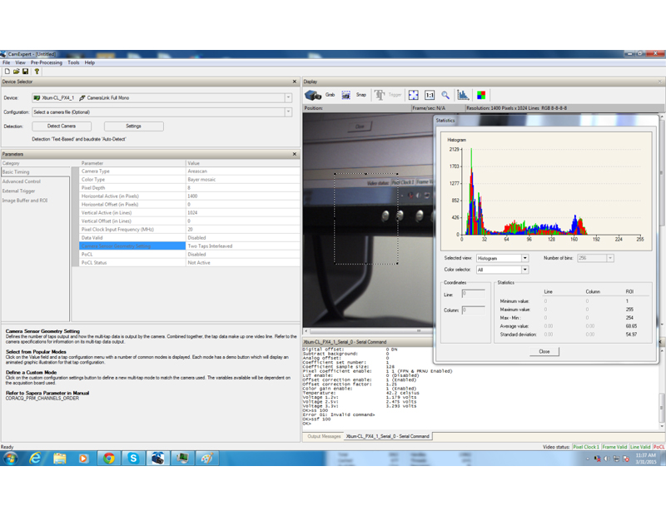Select the fit-to-window display icon
Image resolution: width=666 pixels, height=516 pixels.
[x=414, y=95]
